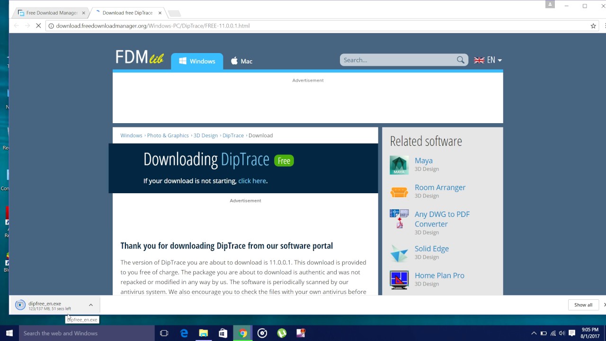Open the EN language dropdown
The height and width of the screenshot is (341, 606).
pos(488,60)
